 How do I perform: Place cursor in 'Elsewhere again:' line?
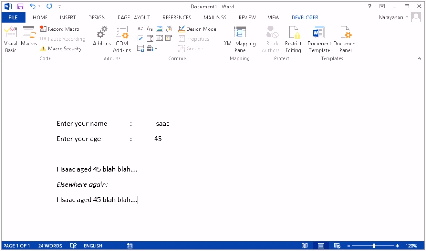pos(82,184)
